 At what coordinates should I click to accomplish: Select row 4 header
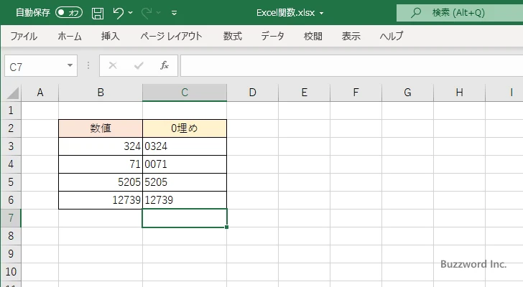point(11,164)
